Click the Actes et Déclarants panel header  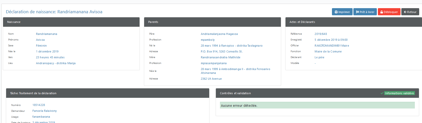[x=354, y=22]
